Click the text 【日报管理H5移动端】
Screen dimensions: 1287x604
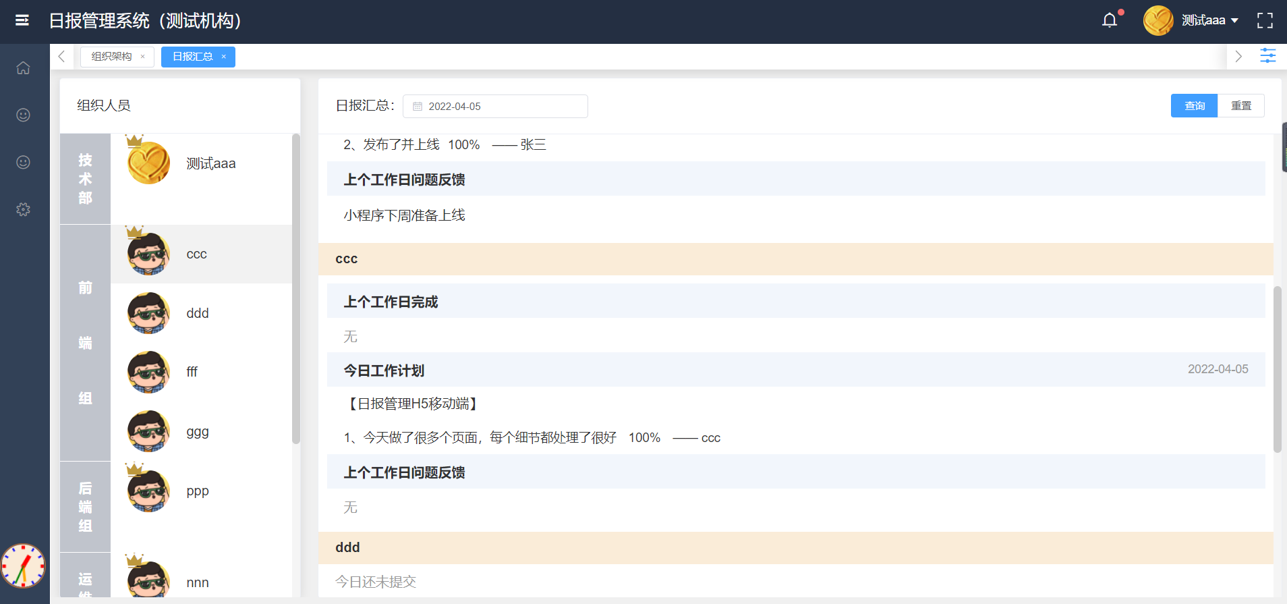(x=411, y=404)
